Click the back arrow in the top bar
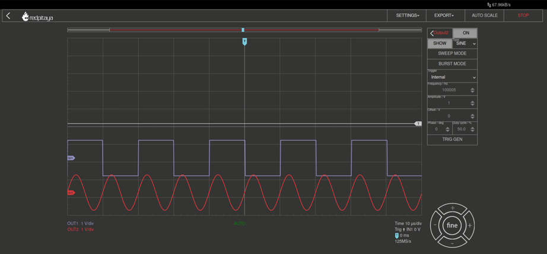The width and height of the screenshot is (547, 254). tap(8, 16)
